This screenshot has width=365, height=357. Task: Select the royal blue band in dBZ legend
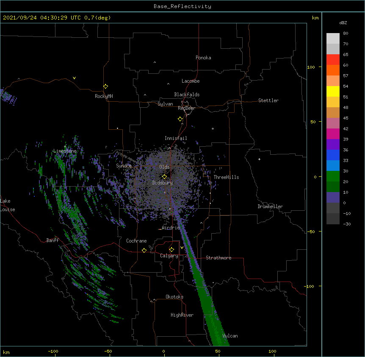click(x=333, y=155)
